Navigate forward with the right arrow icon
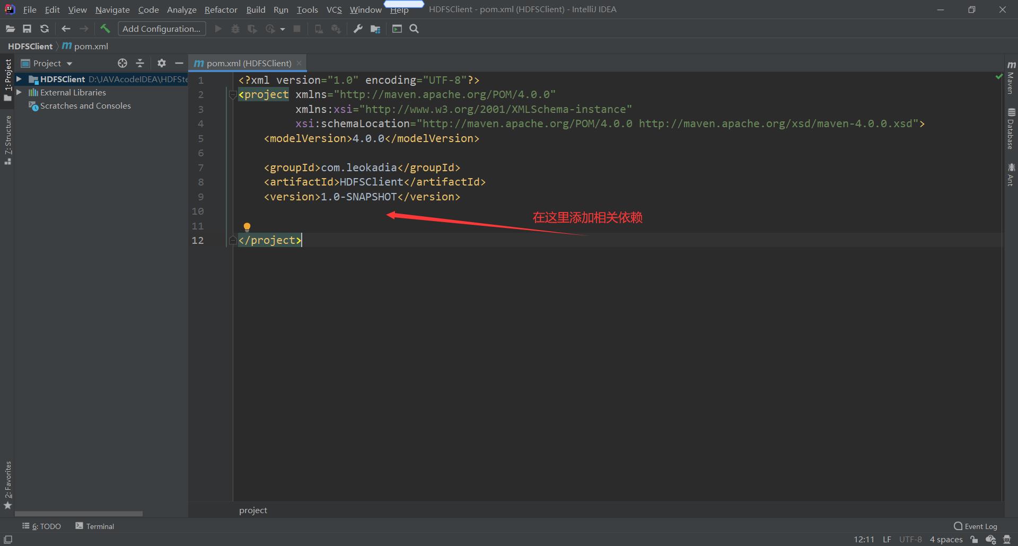Screen dimensions: 1018x546 point(84,29)
